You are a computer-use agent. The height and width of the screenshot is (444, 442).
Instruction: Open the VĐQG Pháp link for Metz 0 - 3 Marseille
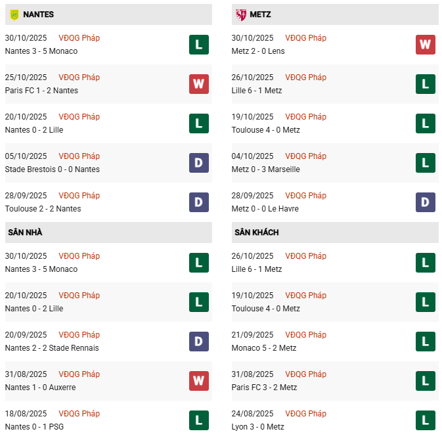pos(305,156)
